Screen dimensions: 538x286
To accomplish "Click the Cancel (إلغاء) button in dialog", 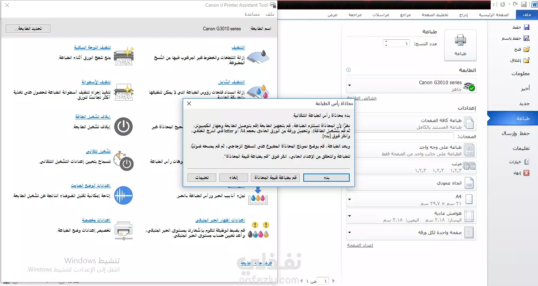I will pyautogui.click(x=234, y=178).
